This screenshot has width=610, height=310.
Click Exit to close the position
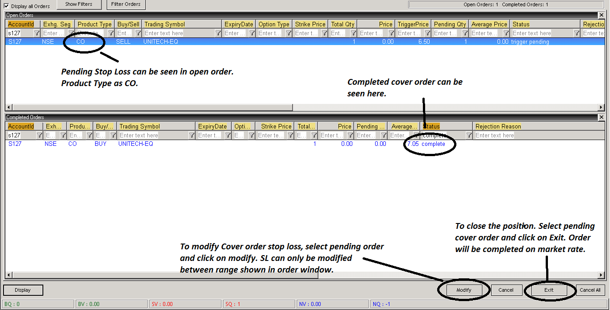point(549,290)
